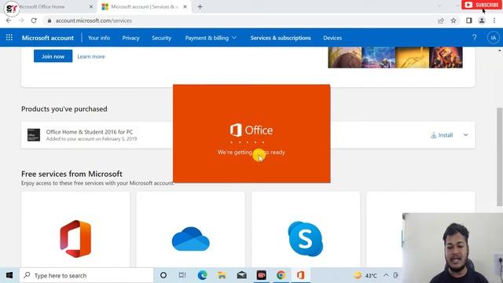Click the OneDrive cloud icon card
The height and width of the screenshot is (283, 503).
pos(190,230)
